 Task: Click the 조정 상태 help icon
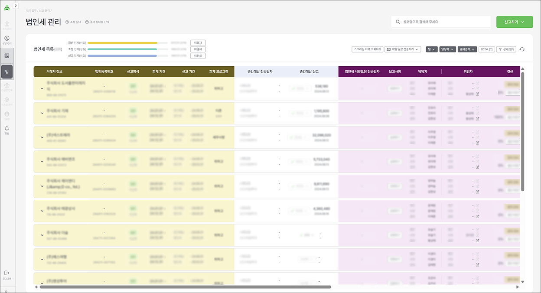(67, 22)
